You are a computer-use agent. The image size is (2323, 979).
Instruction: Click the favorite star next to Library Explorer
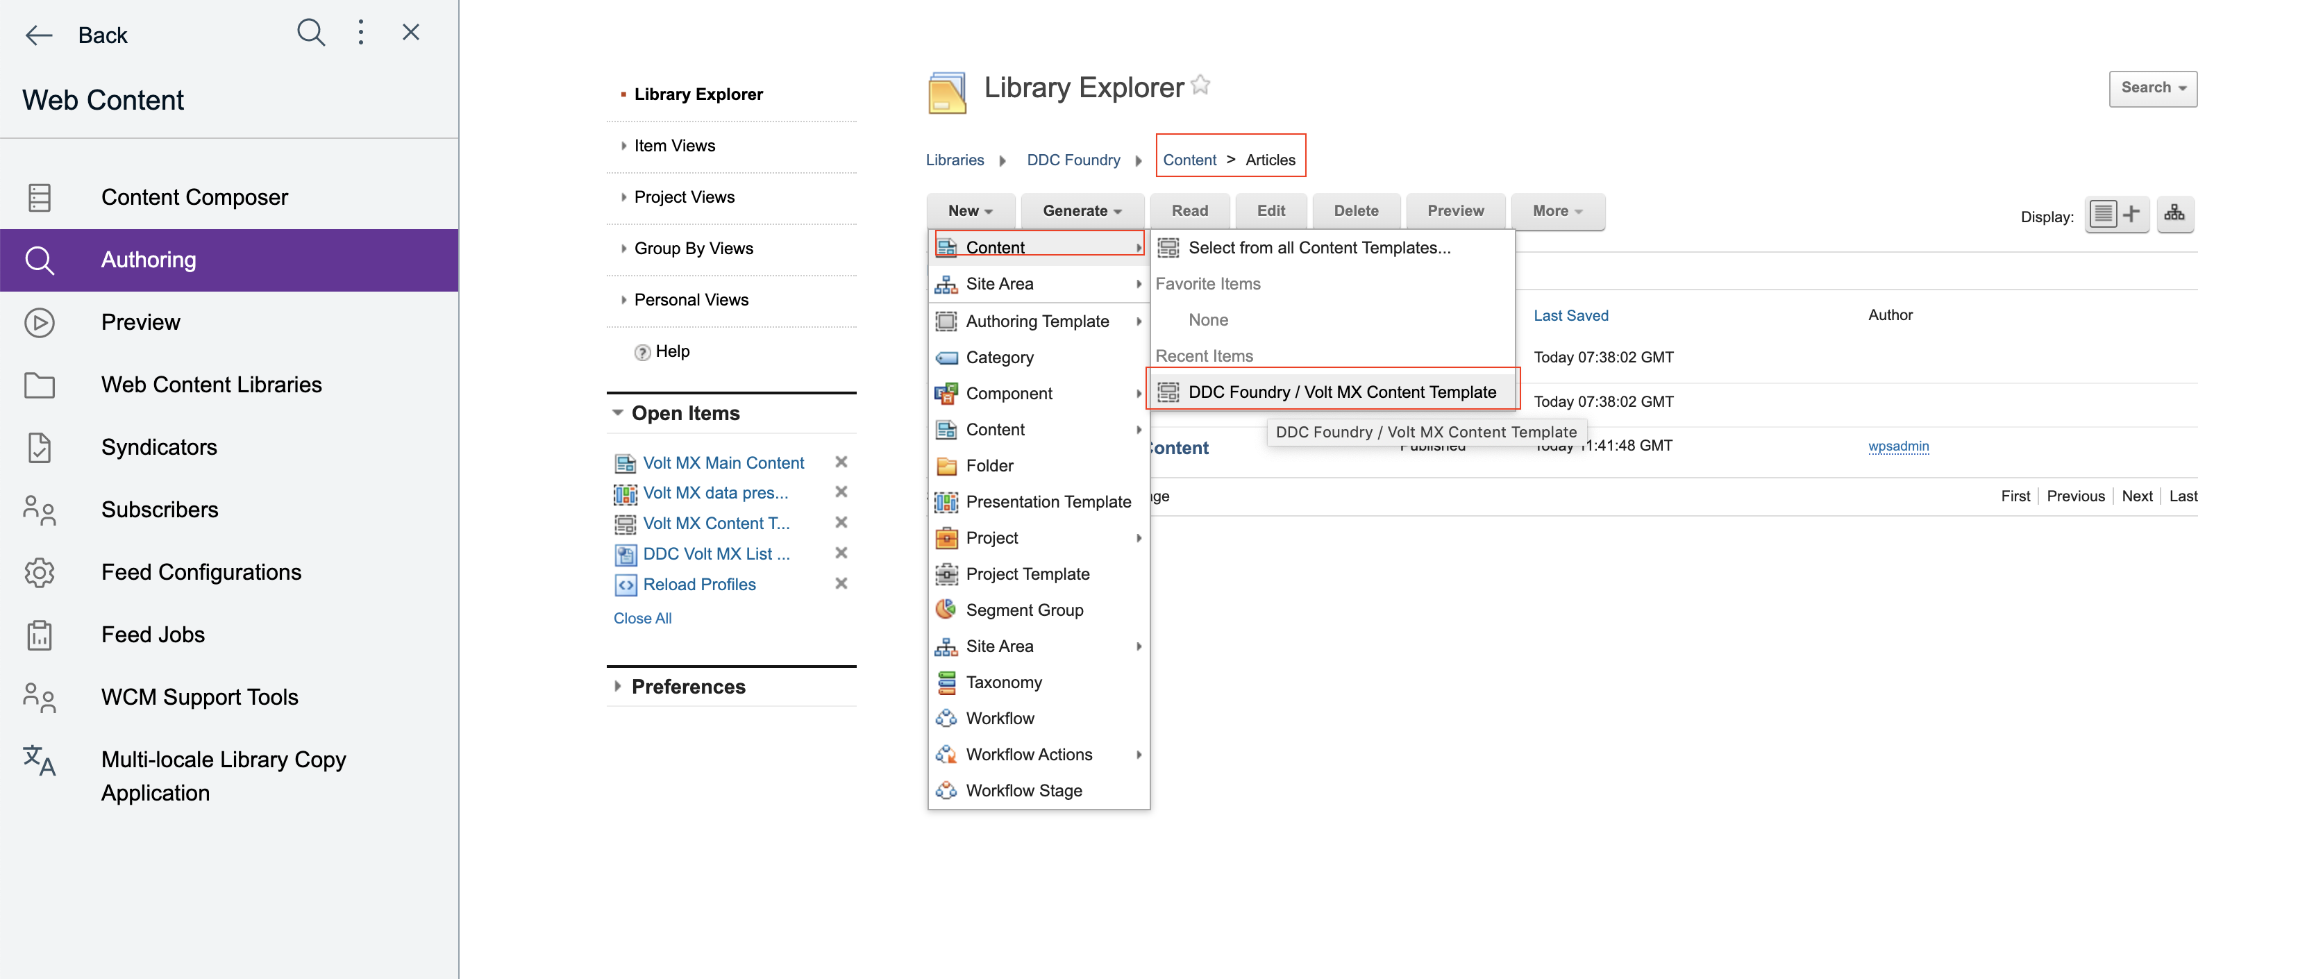point(1200,85)
